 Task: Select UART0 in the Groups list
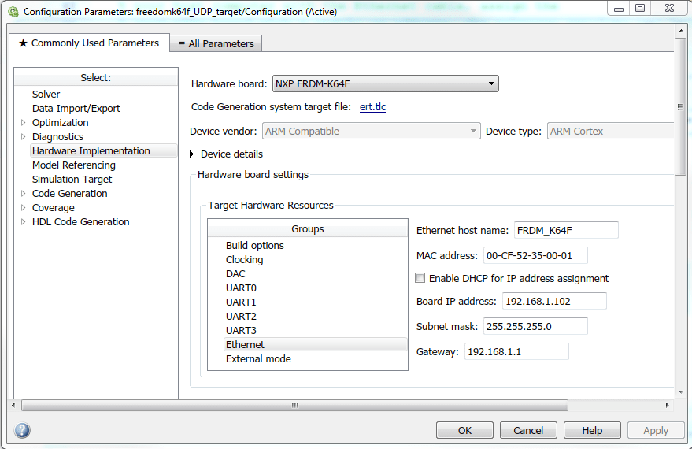coord(241,288)
